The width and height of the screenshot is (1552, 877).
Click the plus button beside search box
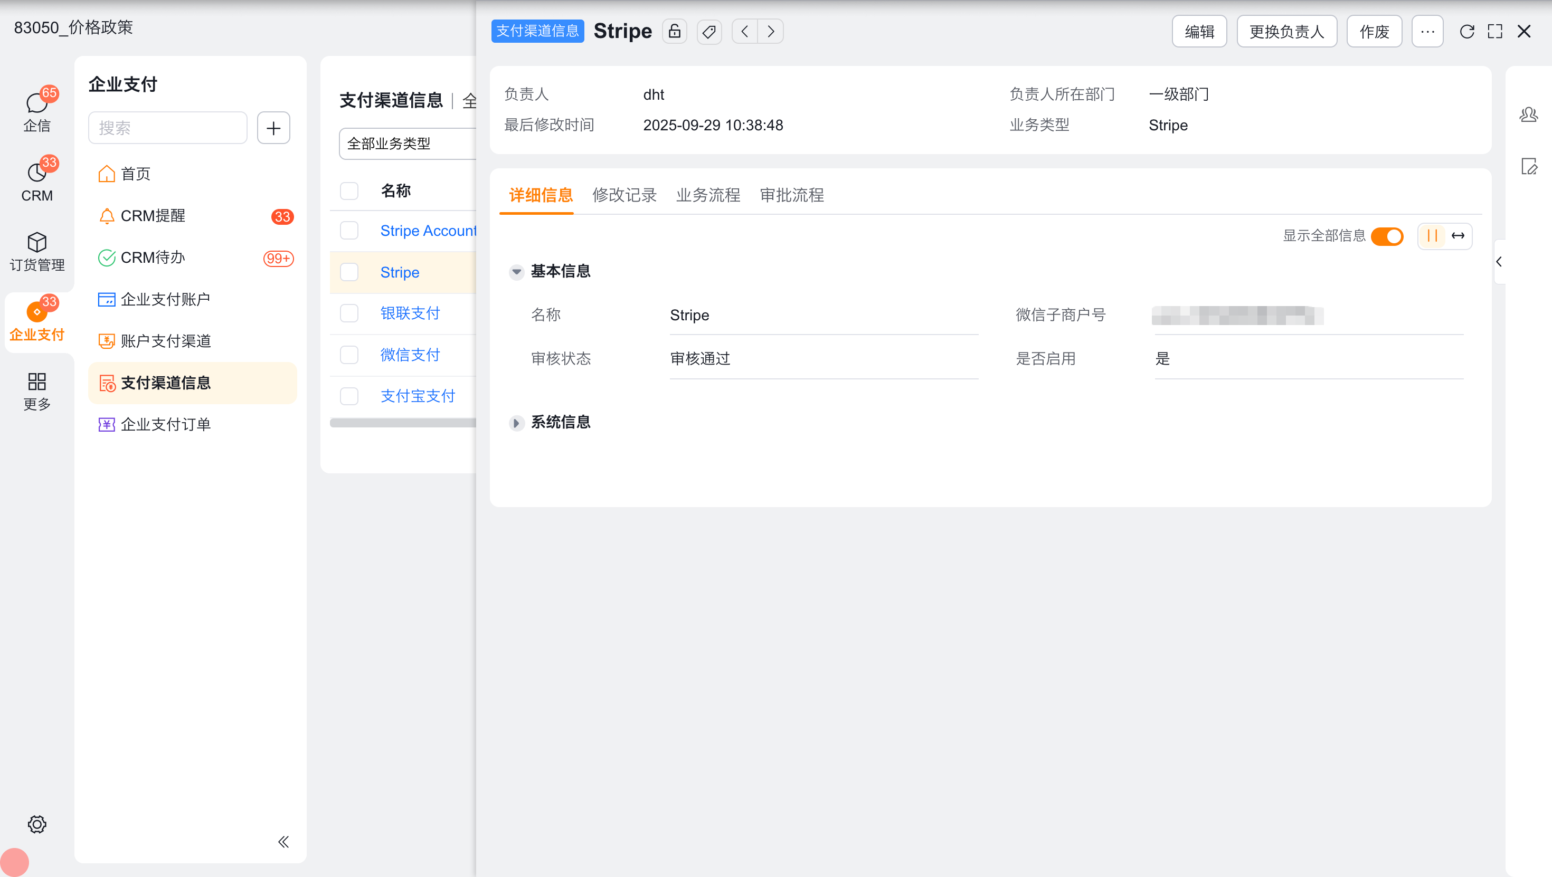273,128
